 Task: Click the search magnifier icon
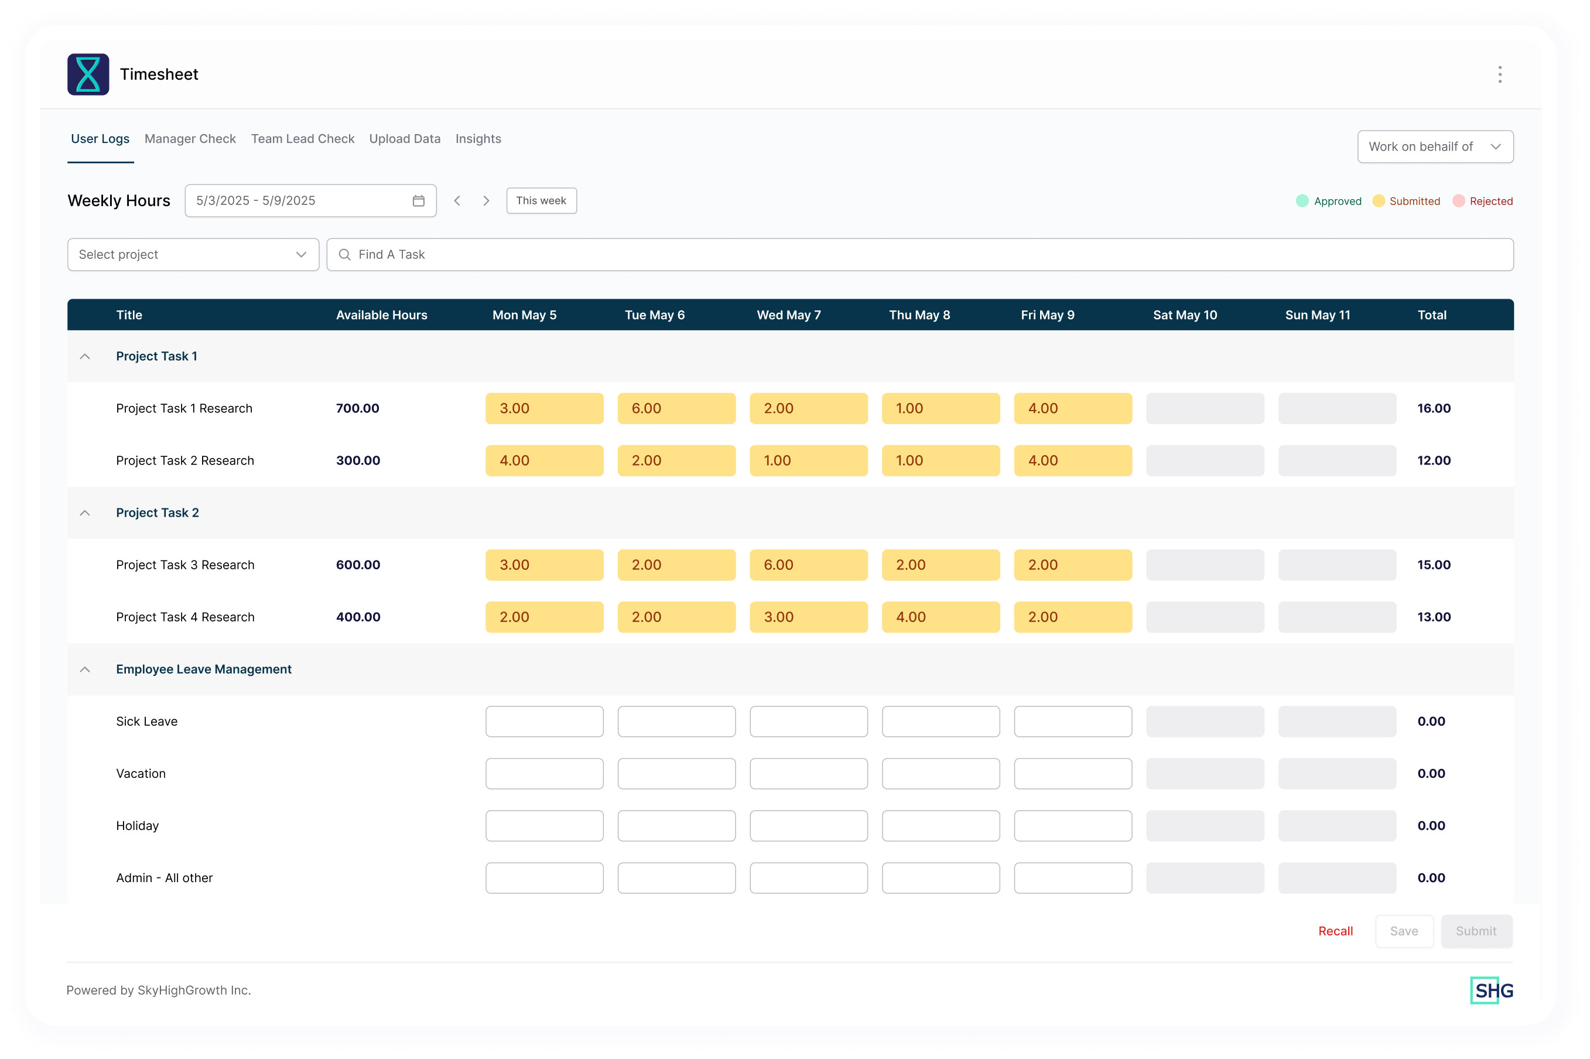click(x=344, y=255)
